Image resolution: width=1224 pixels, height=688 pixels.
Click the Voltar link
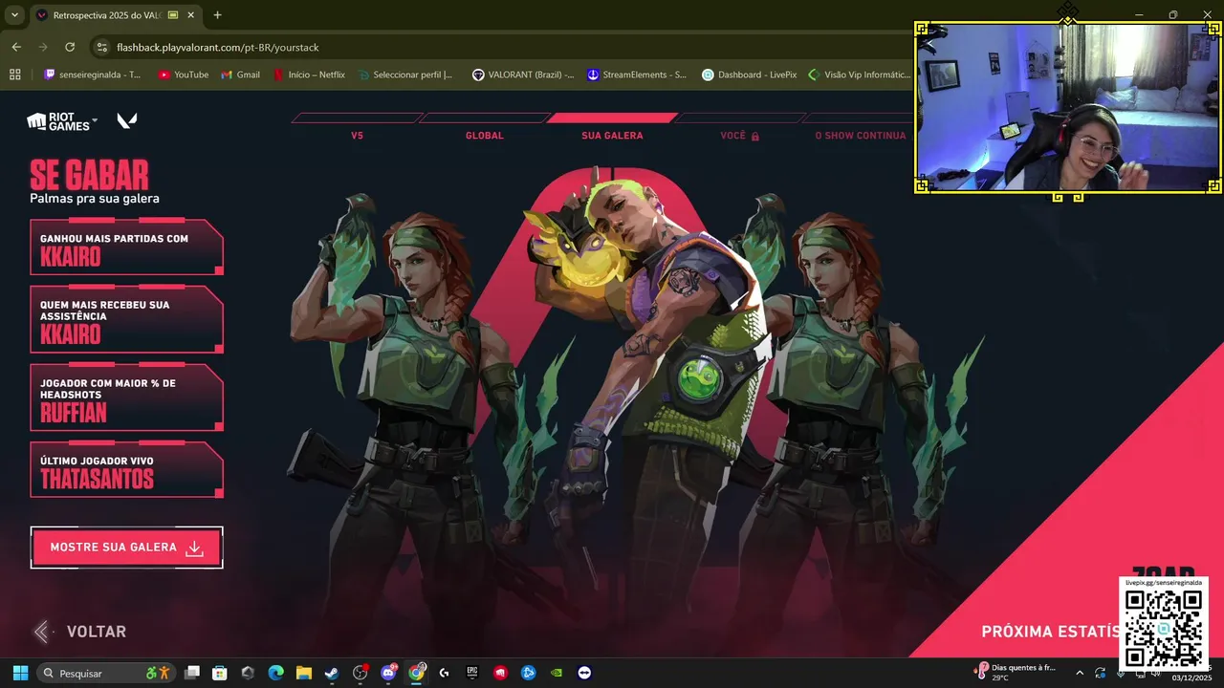coord(96,632)
